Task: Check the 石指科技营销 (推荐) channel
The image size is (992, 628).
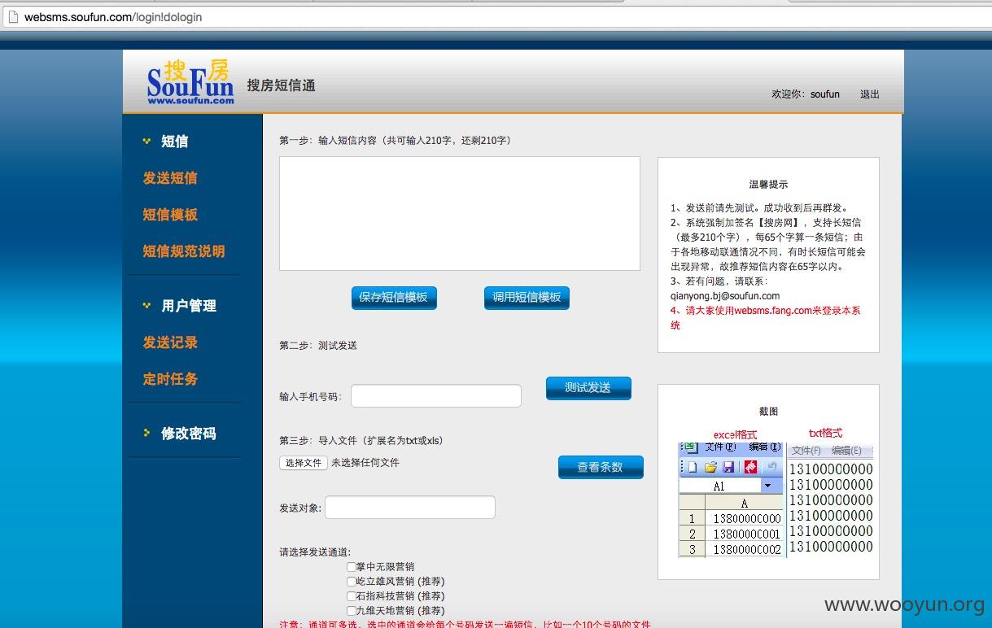Action: click(352, 596)
